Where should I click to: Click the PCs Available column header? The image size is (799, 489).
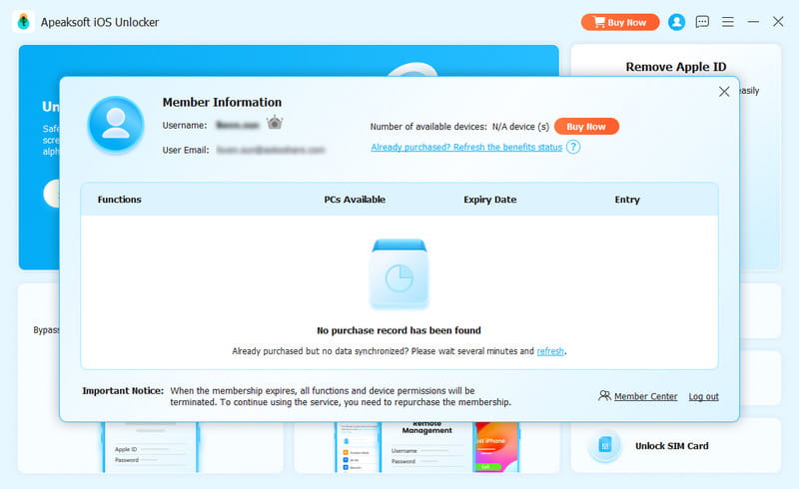pos(355,200)
